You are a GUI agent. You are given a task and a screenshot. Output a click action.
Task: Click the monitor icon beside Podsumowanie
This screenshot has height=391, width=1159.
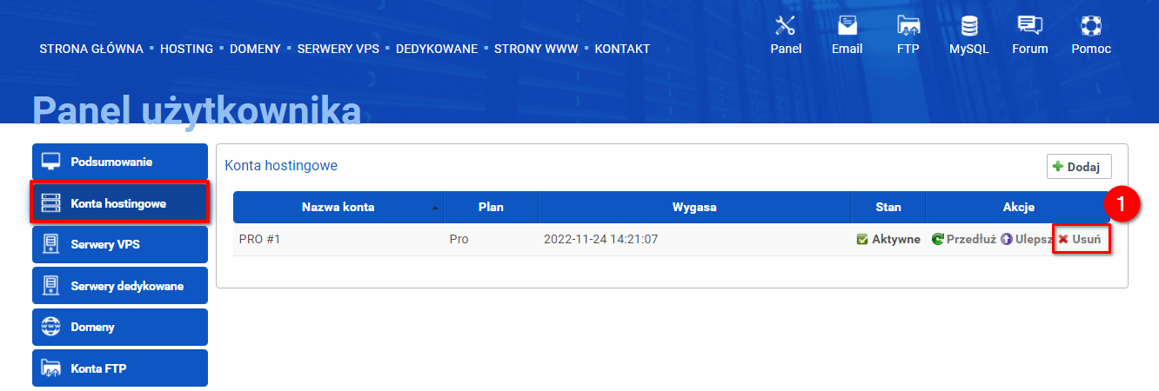(51, 162)
